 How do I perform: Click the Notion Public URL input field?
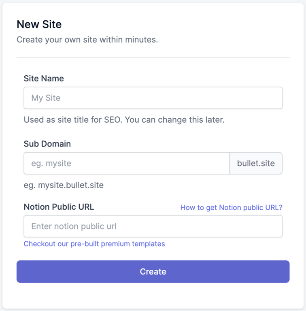[x=153, y=226]
